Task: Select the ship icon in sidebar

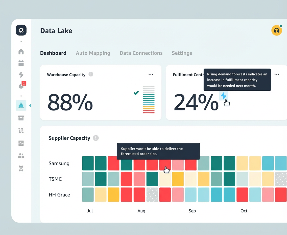Action: pos(21,105)
